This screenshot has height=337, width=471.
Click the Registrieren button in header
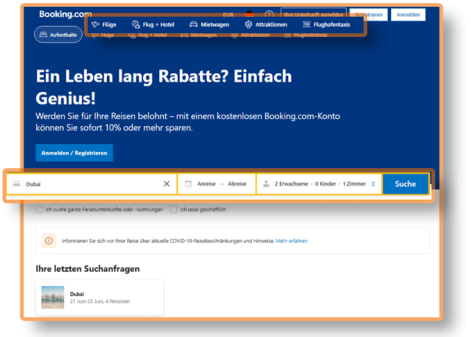click(369, 14)
